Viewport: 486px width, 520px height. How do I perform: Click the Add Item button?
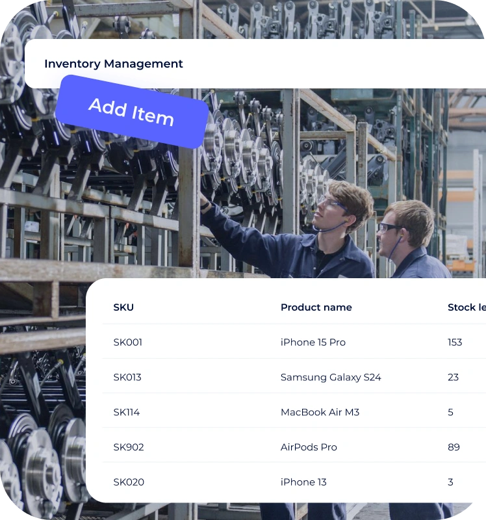(132, 112)
